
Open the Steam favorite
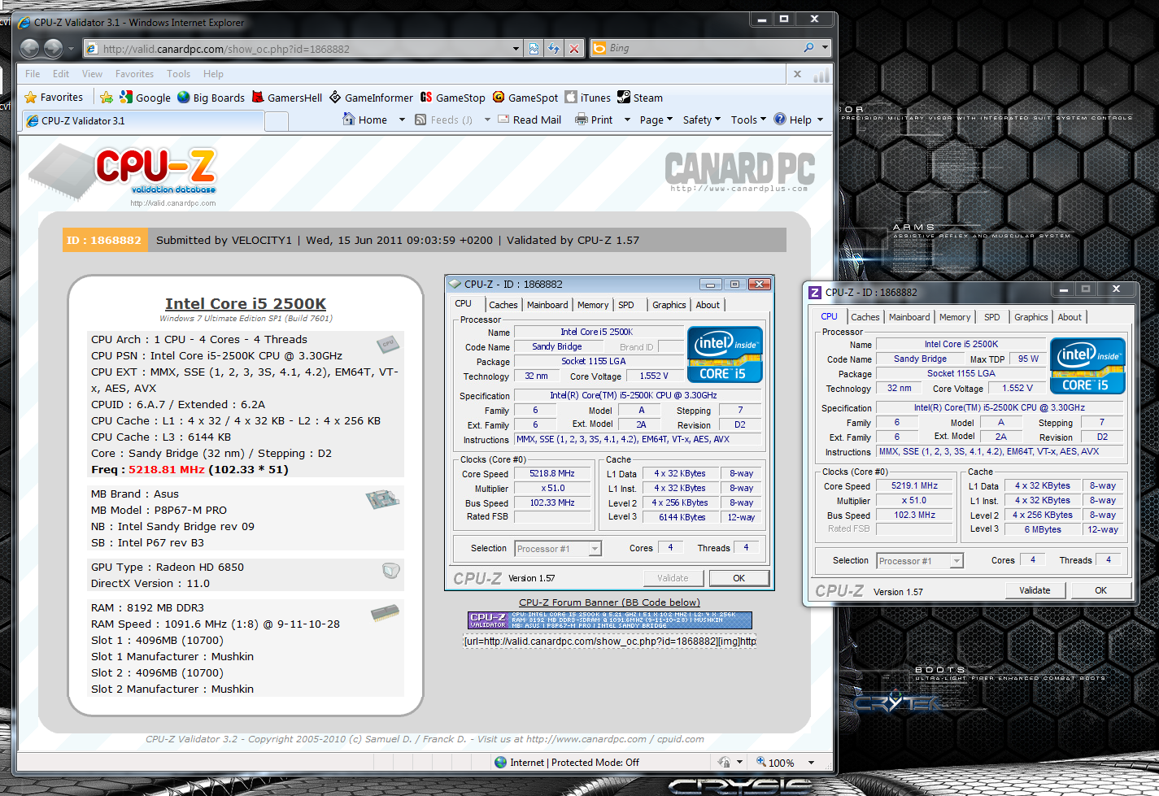click(x=639, y=98)
